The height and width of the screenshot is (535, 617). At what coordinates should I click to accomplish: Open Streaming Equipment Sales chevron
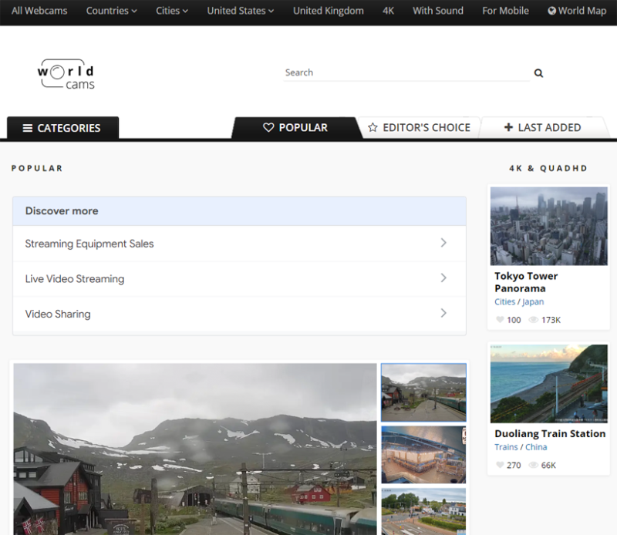(443, 243)
